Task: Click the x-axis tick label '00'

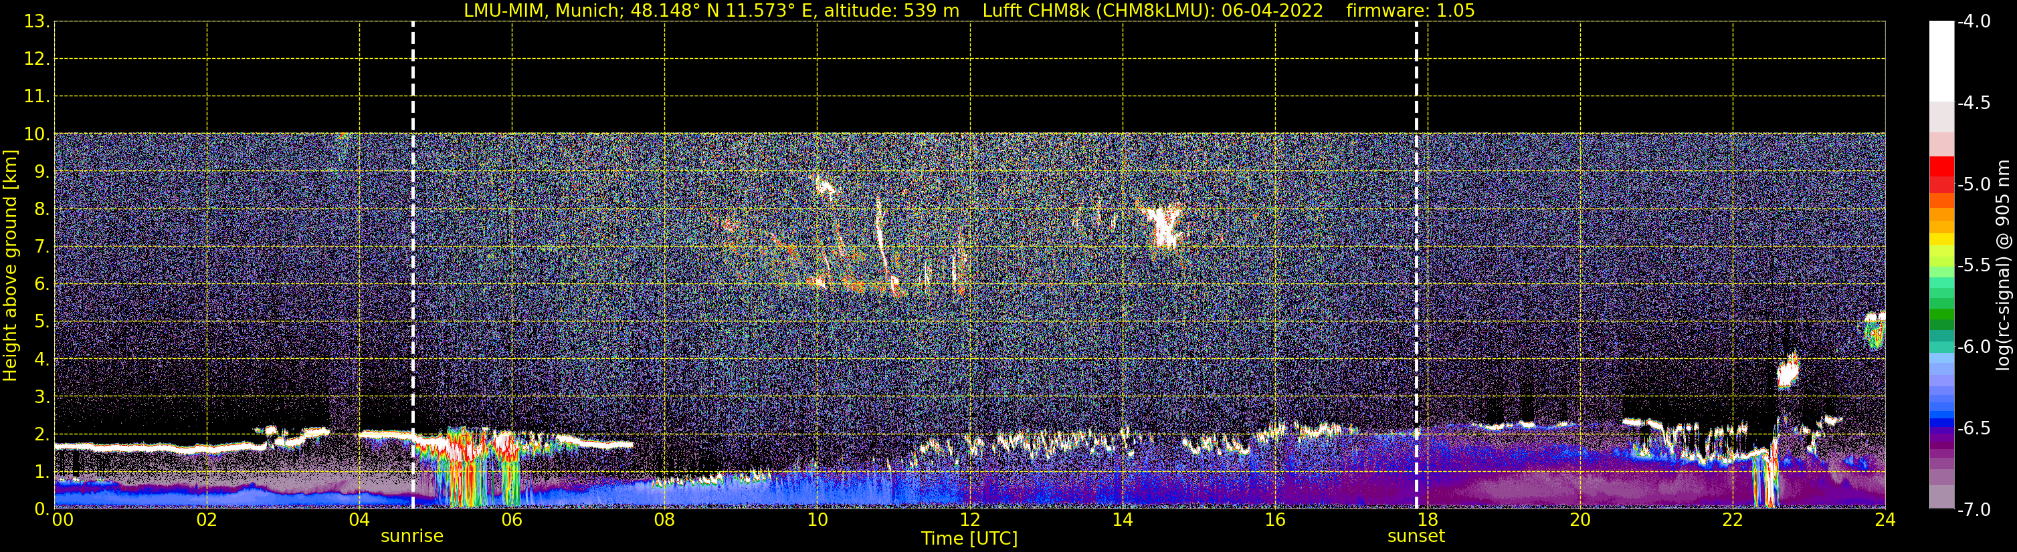Action: (62, 520)
